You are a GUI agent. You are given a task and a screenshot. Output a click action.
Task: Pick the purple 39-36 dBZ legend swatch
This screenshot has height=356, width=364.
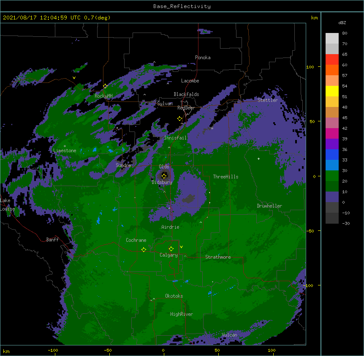pos(332,144)
